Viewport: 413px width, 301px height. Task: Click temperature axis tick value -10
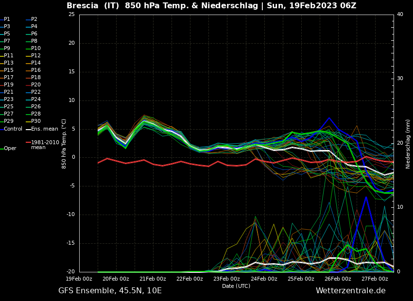pyautogui.click(x=70, y=215)
